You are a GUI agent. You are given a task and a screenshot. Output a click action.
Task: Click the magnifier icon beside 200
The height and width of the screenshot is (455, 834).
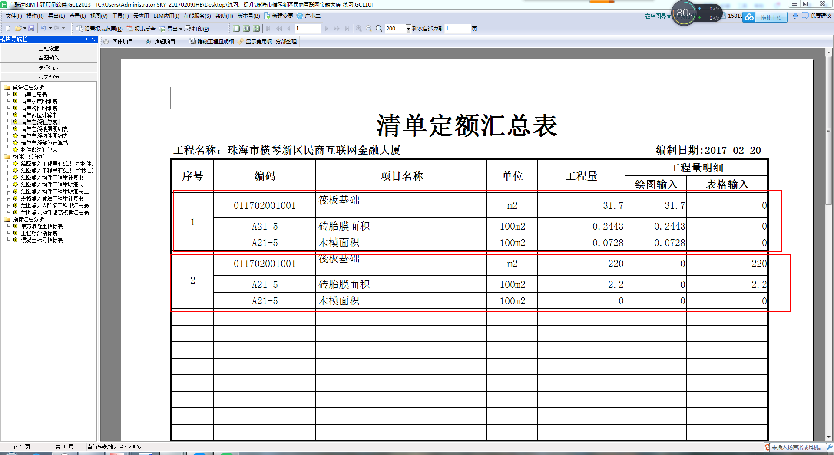(x=379, y=29)
